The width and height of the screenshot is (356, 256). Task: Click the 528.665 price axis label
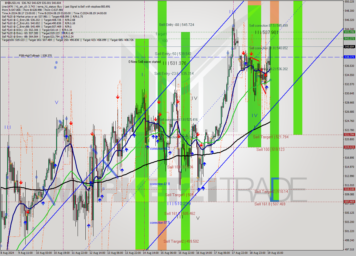tap(349, 102)
